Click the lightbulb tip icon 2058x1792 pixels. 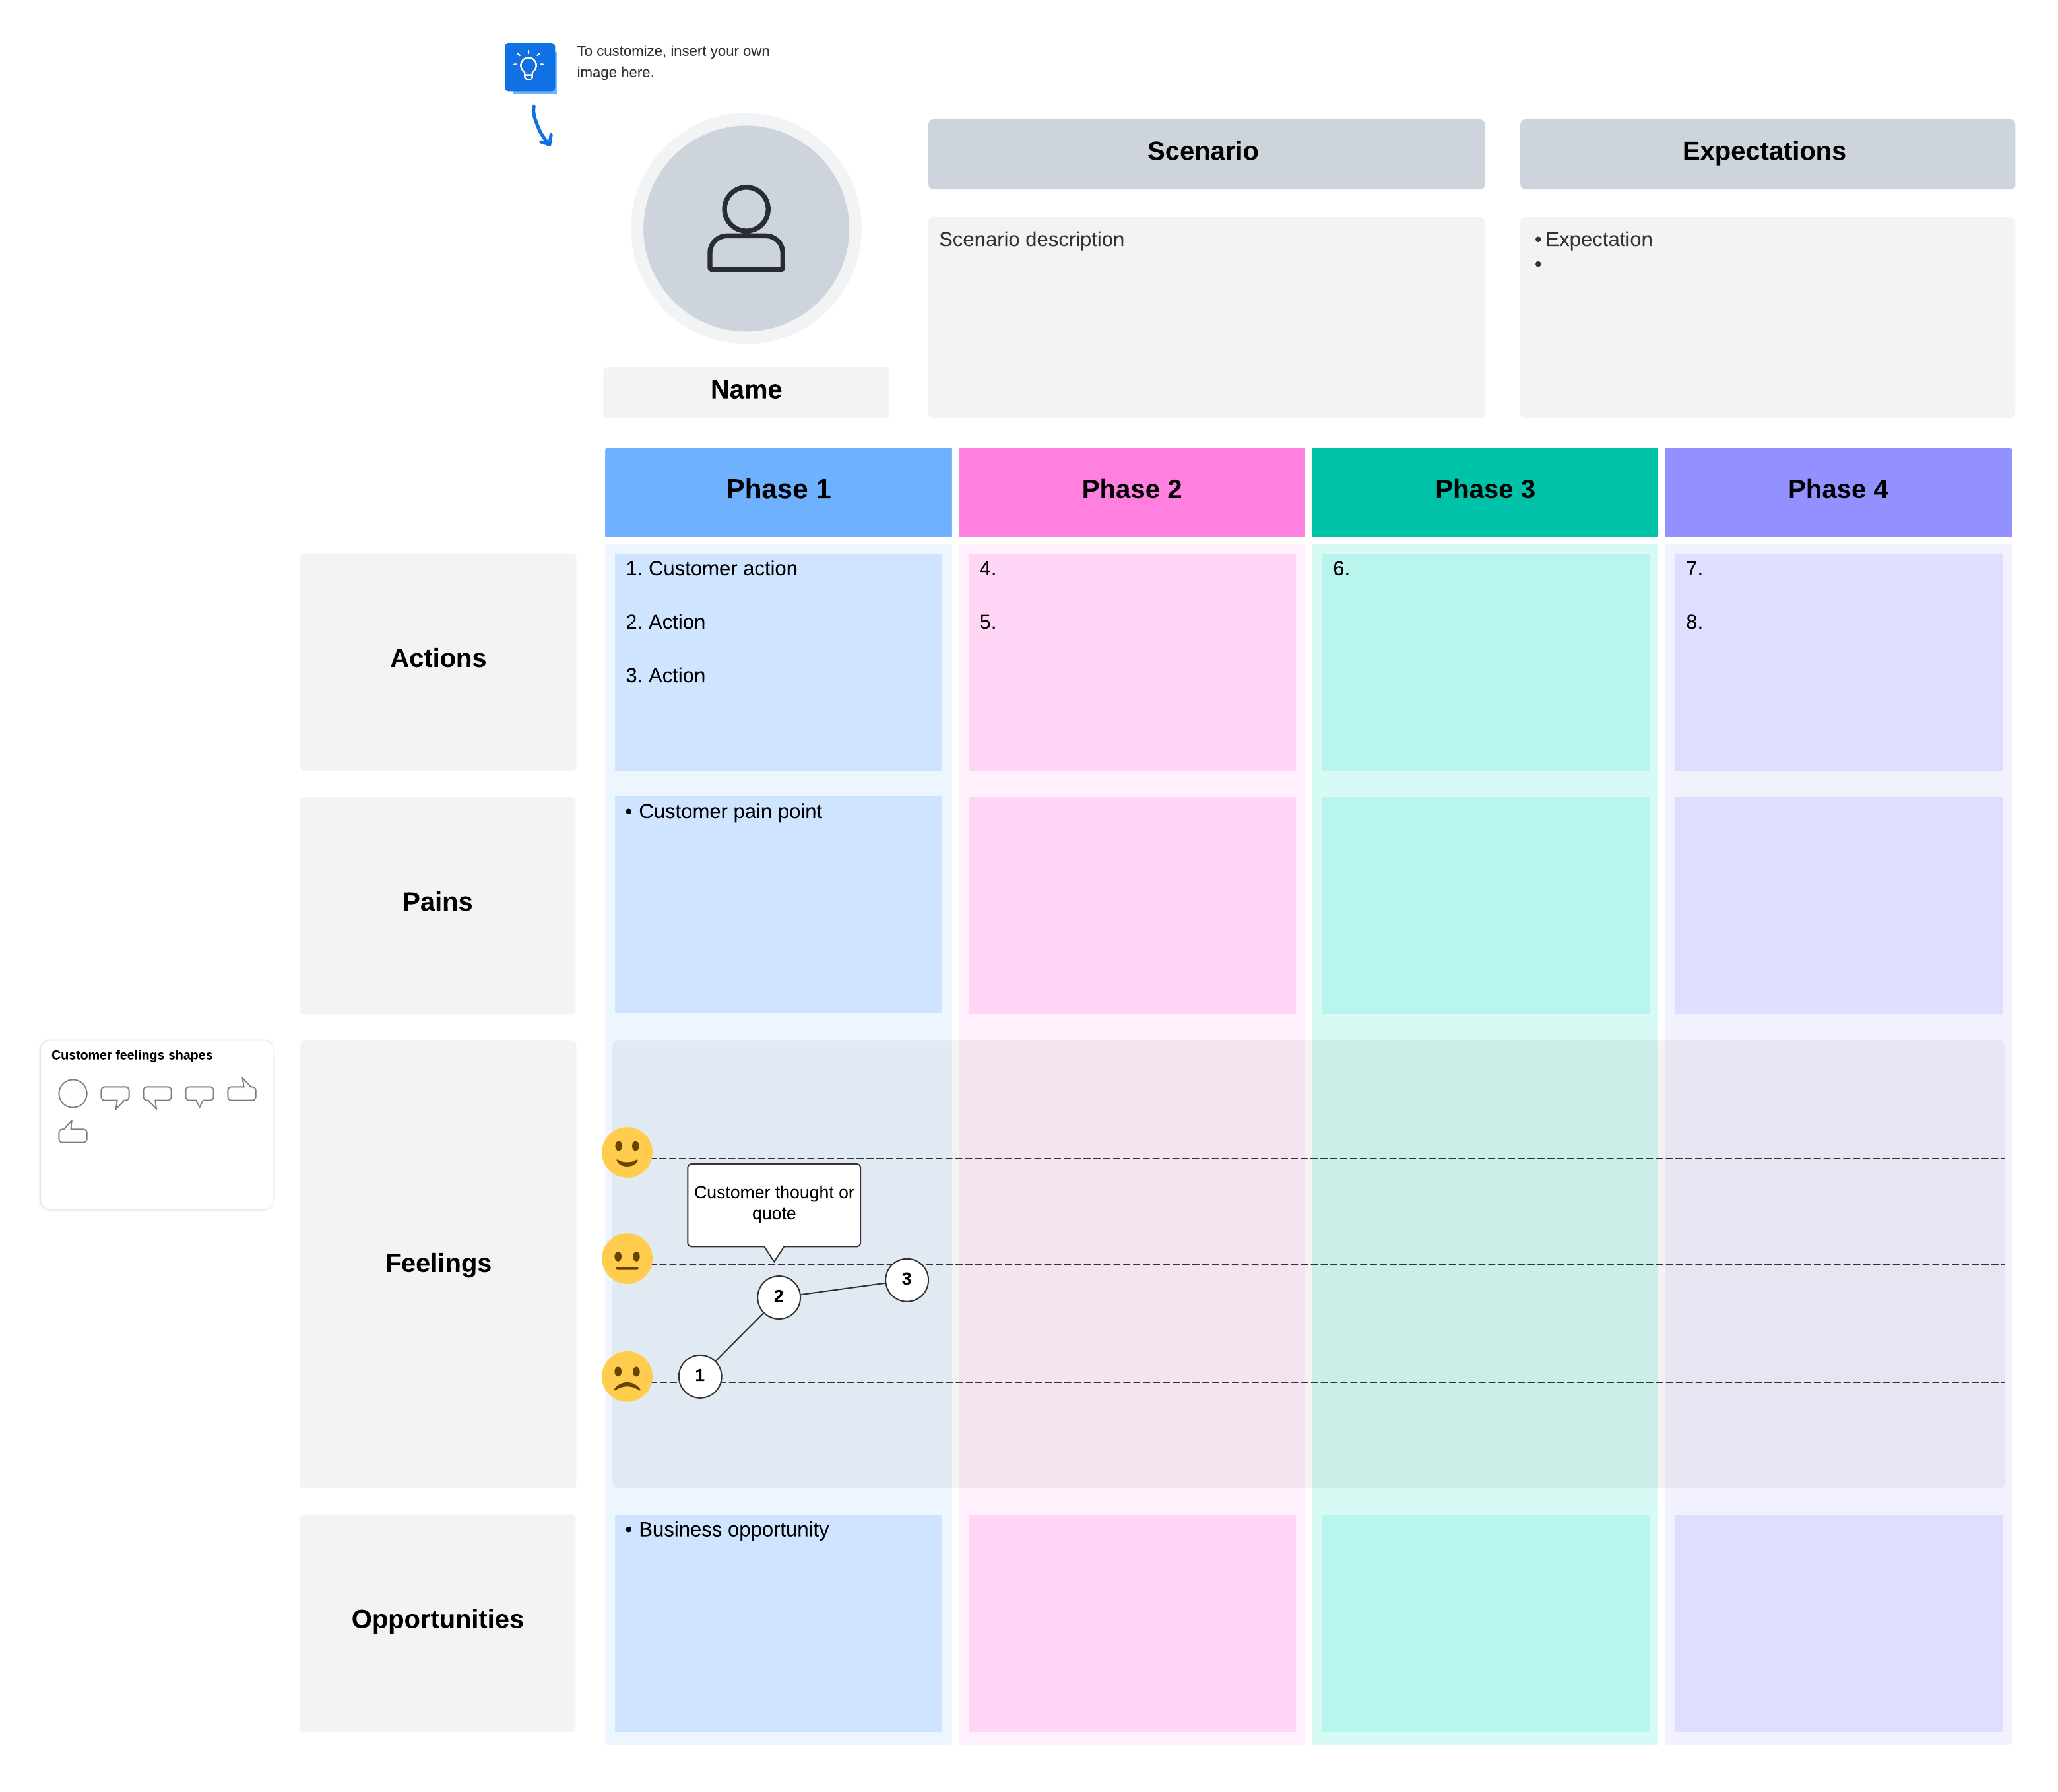point(531,68)
